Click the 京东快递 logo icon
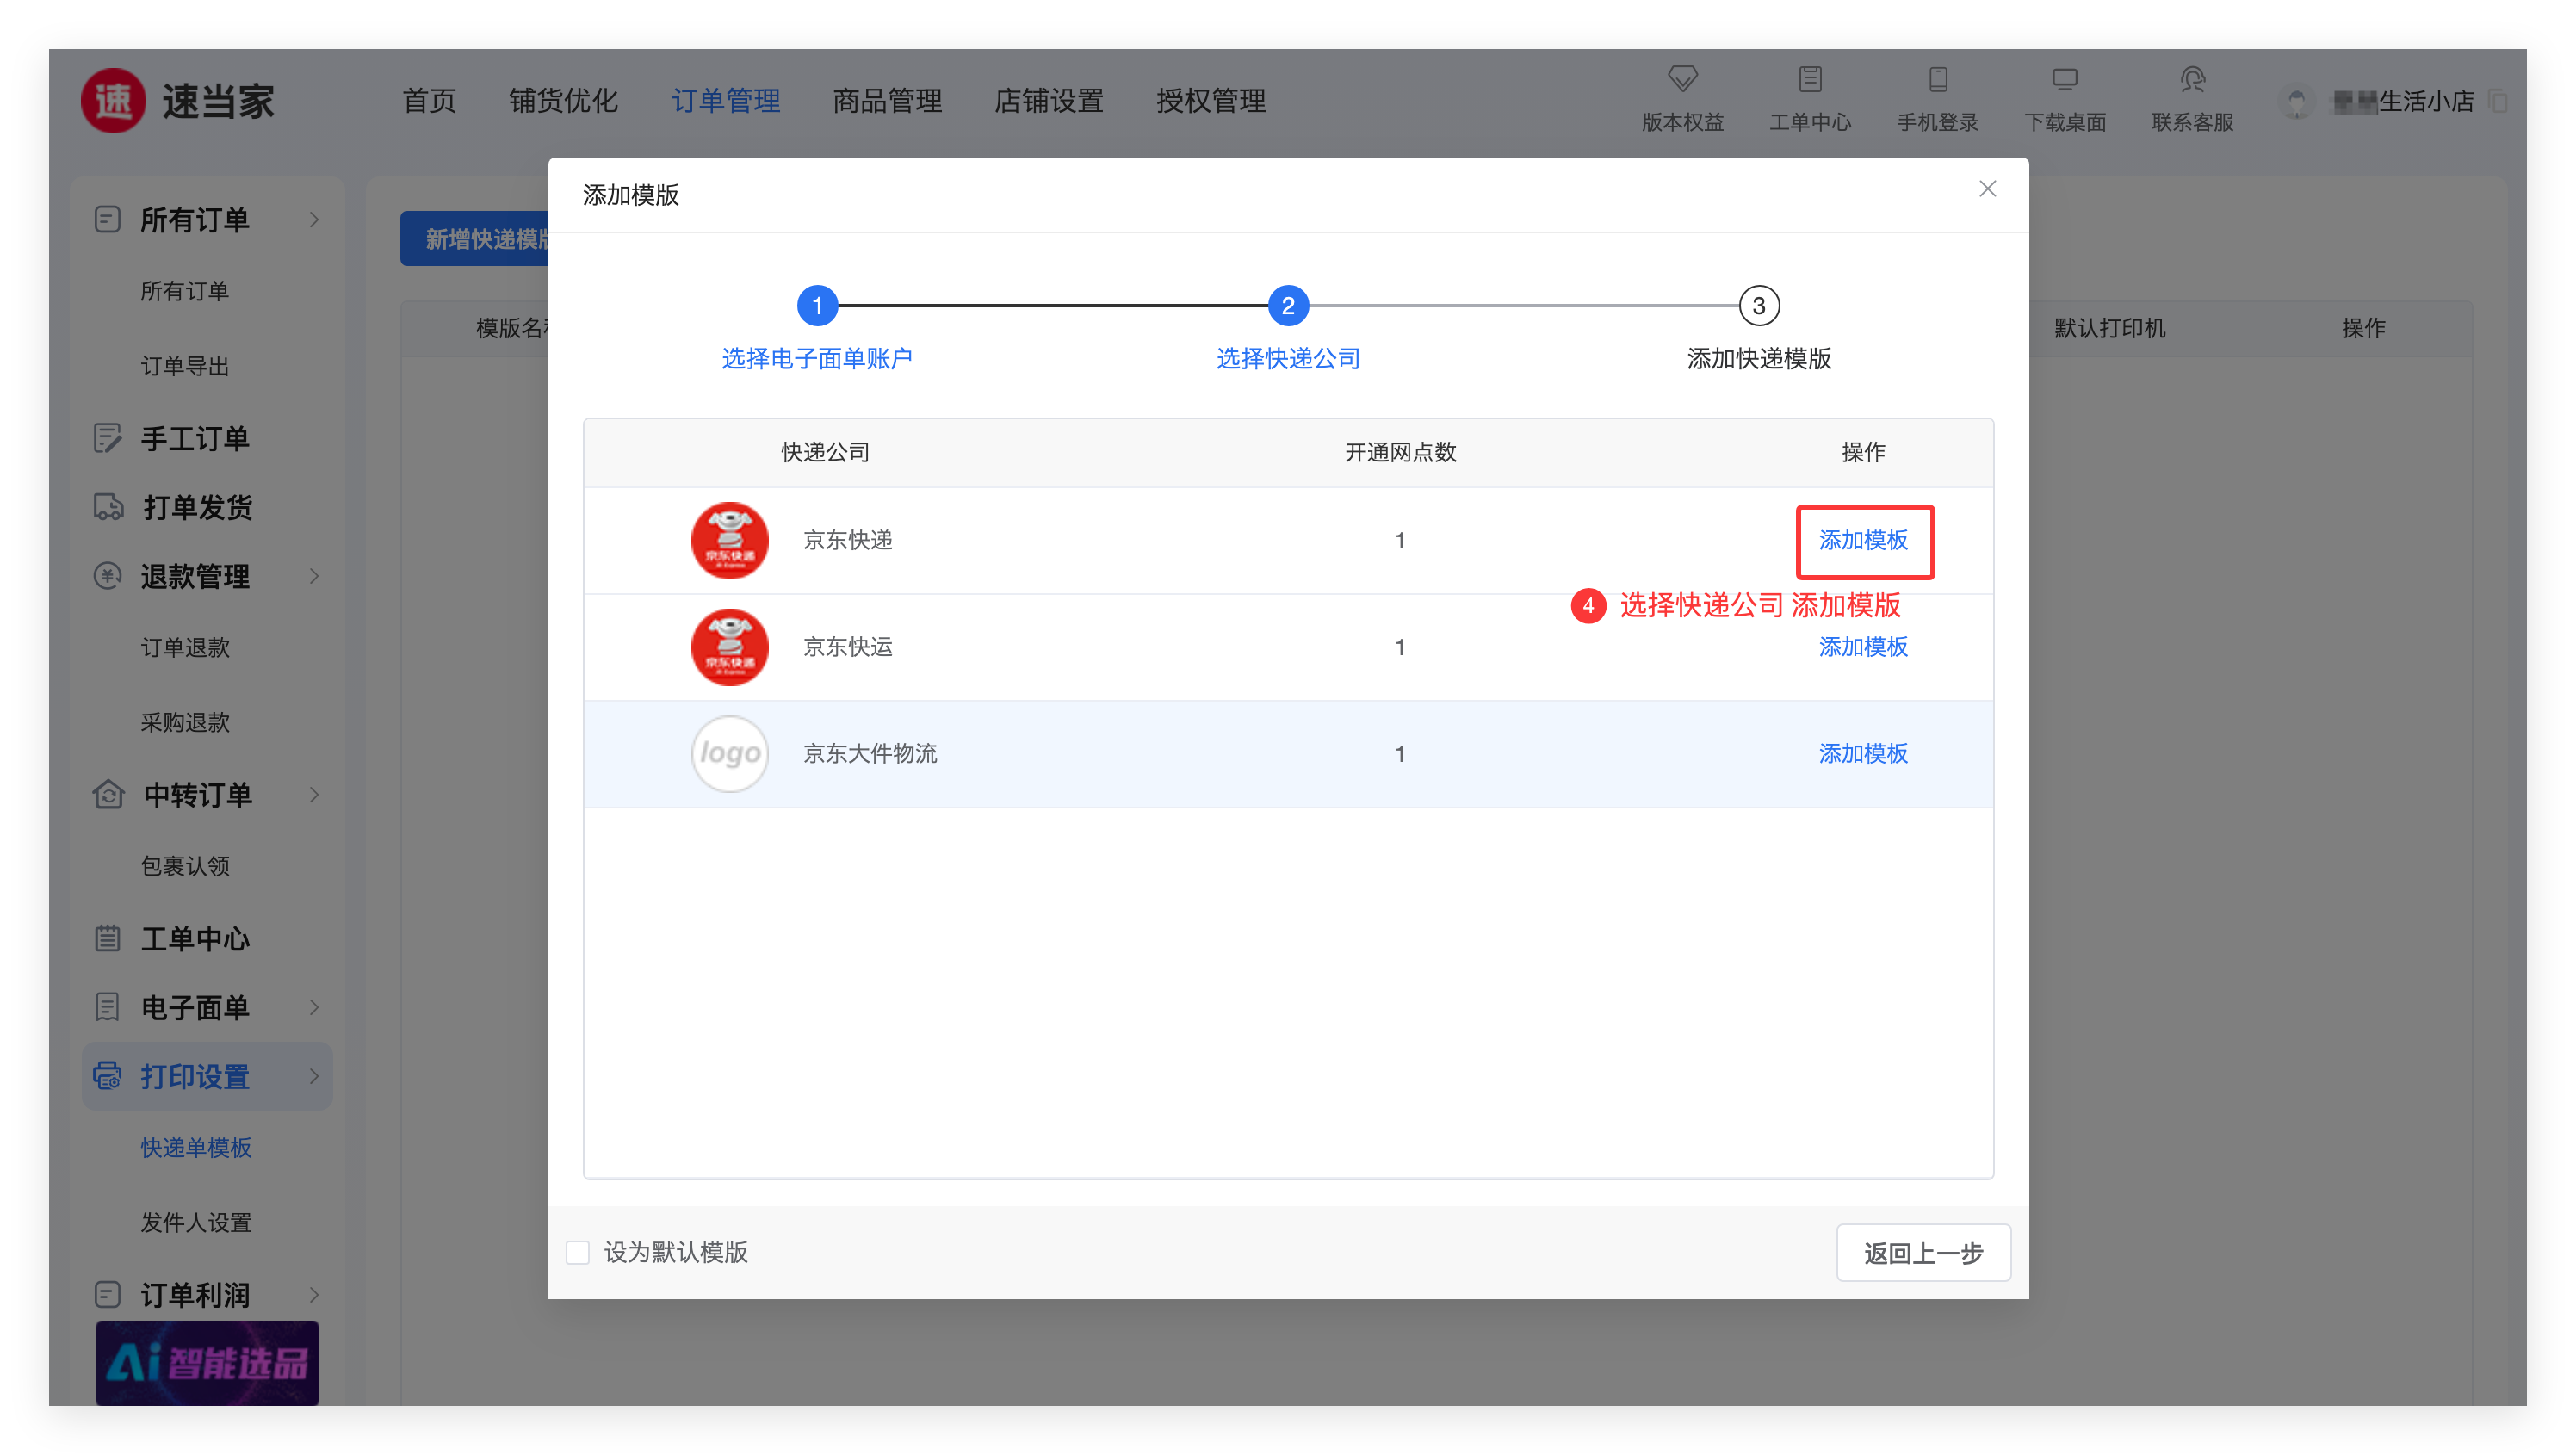 (729, 540)
